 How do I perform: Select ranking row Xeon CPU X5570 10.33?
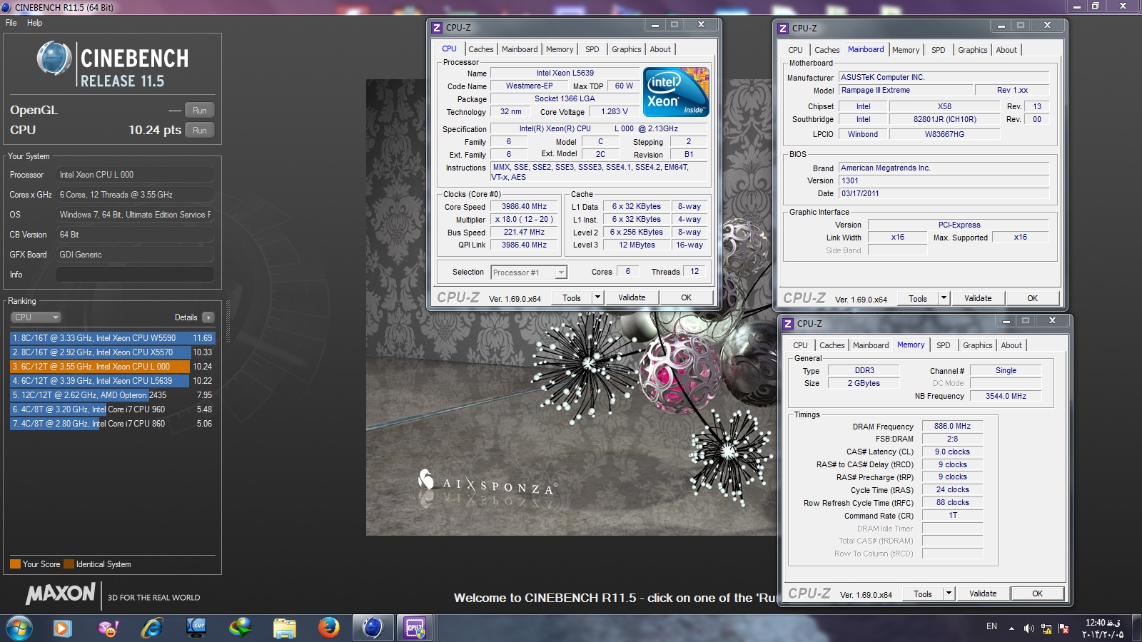tap(112, 352)
